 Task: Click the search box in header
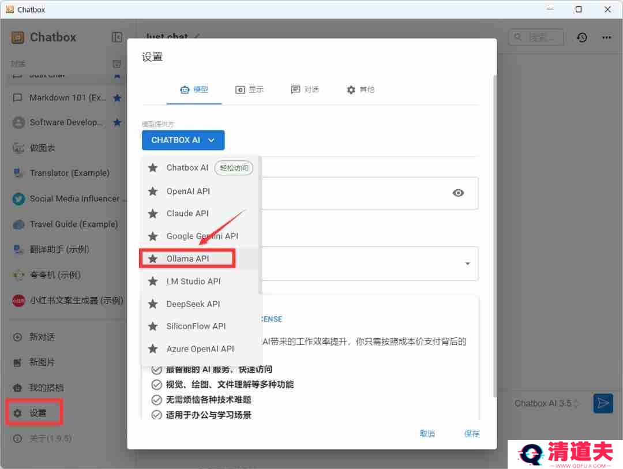click(535, 37)
